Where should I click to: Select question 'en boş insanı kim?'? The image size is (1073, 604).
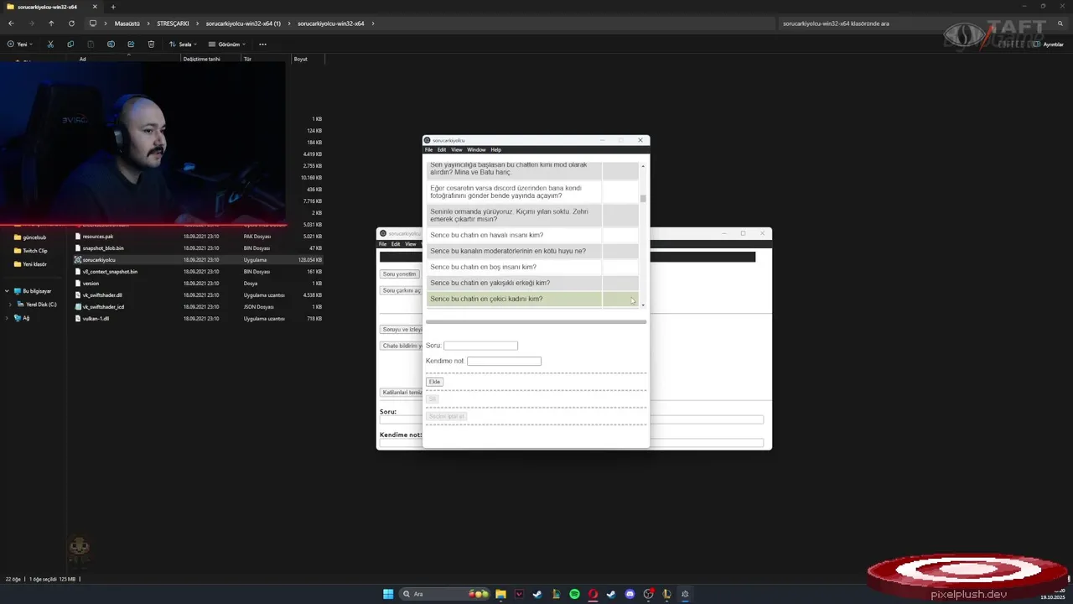(532, 267)
